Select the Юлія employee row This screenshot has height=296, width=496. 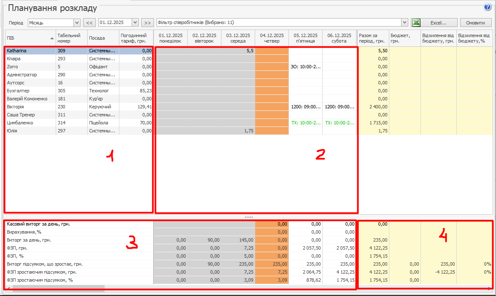click(x=30, y=131)
